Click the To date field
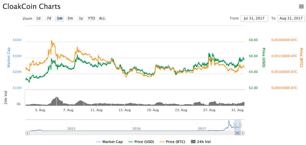The height and width of the screenshot is (145, 306). 291,18
